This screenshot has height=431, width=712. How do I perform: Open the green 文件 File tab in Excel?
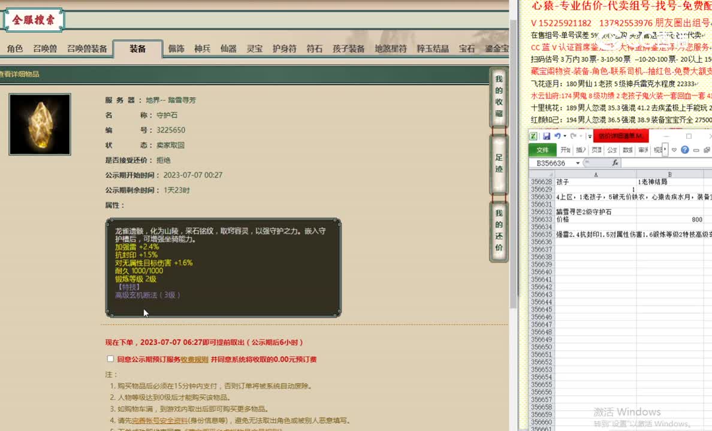pyautogui.click(x=542, y=150)
